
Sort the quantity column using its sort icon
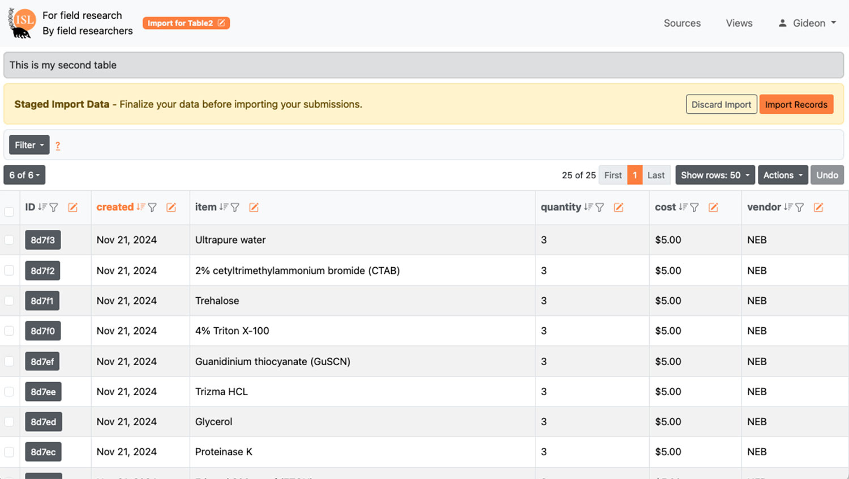[588, 207]
